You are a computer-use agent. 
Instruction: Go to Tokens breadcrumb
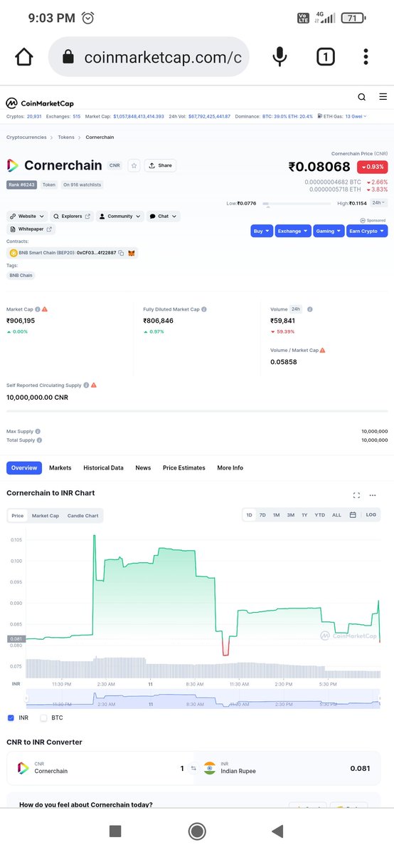pyautogui.click(x=66, y=137)
